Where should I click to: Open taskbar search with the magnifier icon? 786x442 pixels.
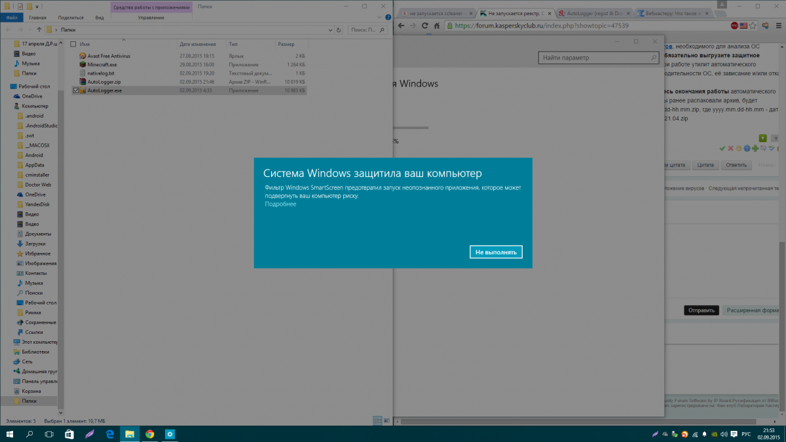point(29,434)
